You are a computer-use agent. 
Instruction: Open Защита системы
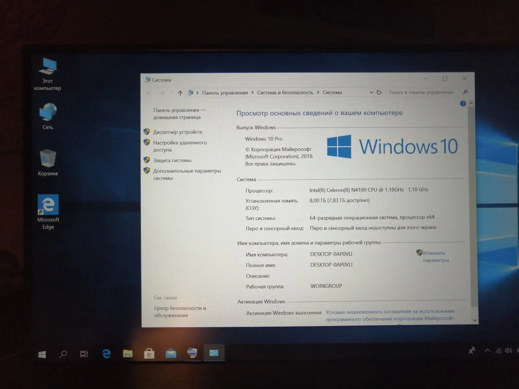172,160
